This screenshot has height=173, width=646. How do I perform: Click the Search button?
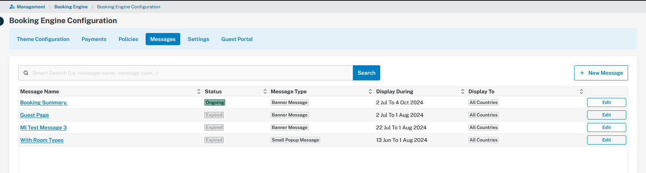pos(367,73)
